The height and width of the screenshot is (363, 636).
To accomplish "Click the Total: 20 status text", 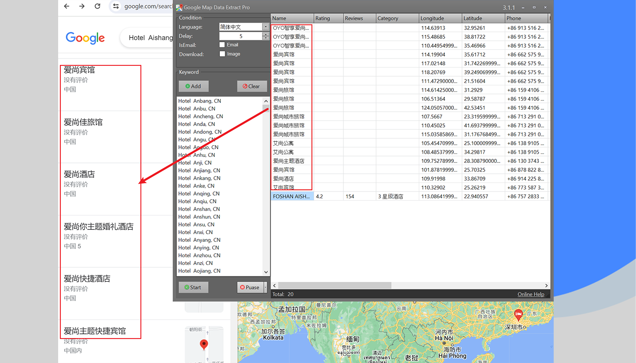I will click(283, 294).
